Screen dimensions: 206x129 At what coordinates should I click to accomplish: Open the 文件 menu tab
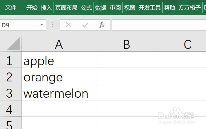coord(11,7)
